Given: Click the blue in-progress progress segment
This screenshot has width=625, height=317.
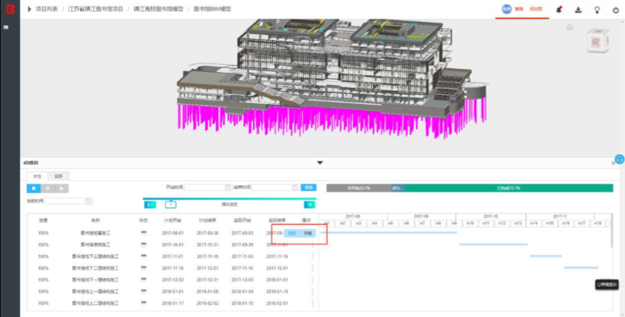Looking at the screenshot, I should (398, 188).
